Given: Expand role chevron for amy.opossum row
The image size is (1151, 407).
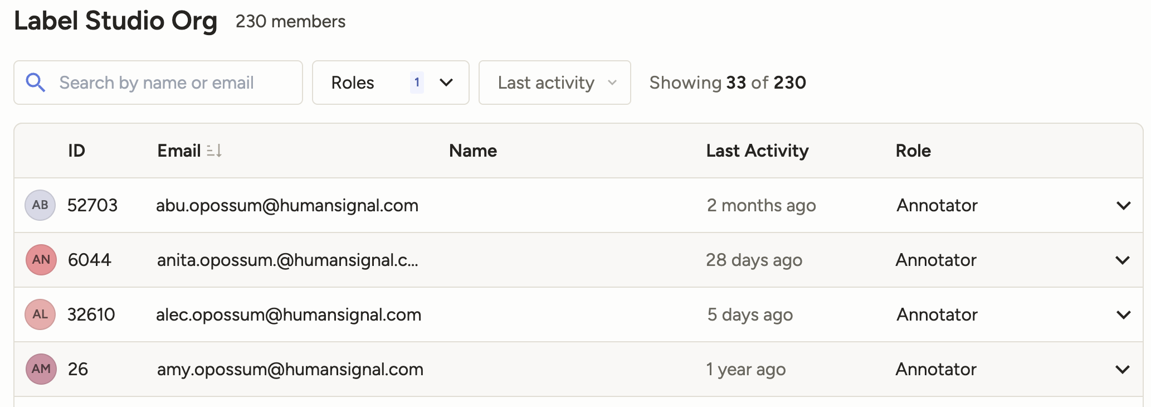Looking at the screenshot, I should point(1123,369).
